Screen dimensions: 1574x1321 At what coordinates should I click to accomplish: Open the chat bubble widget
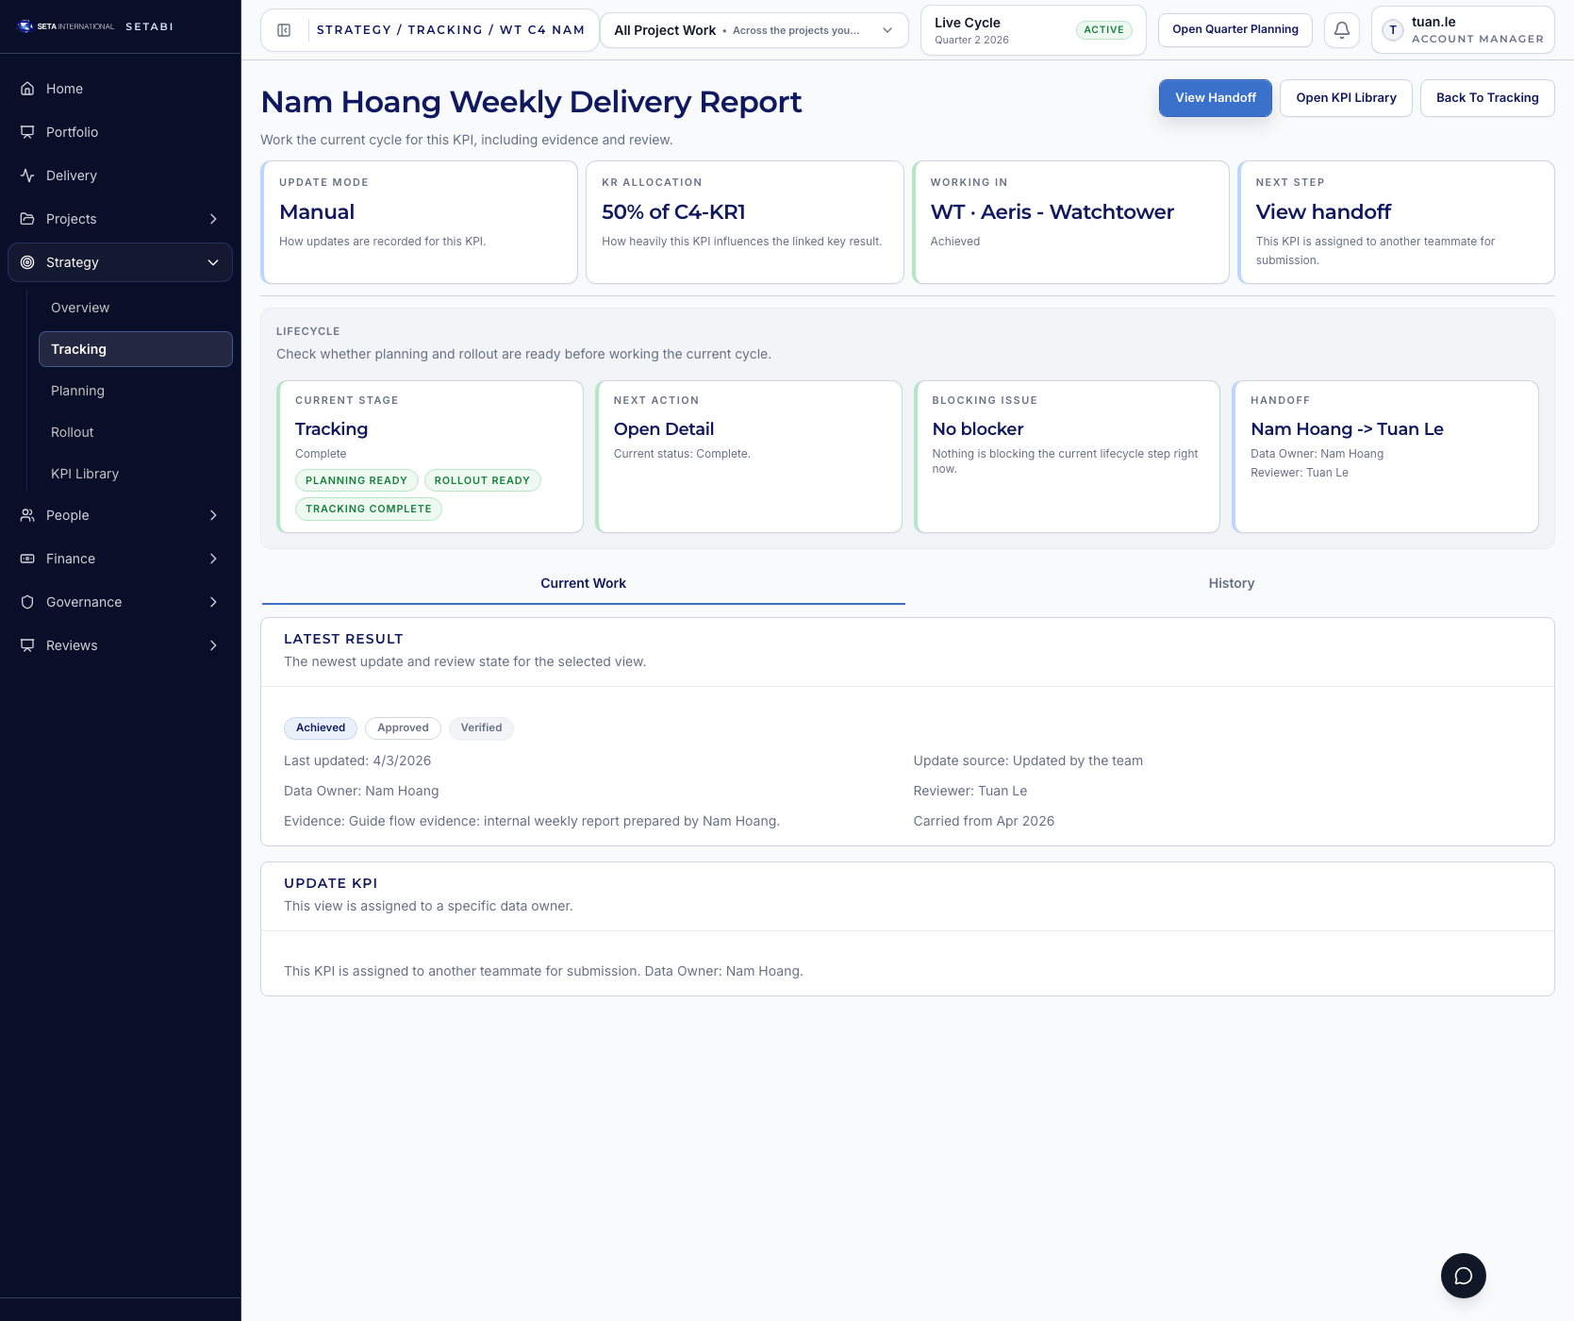pyautogui.click(x=1463, y=1276)
